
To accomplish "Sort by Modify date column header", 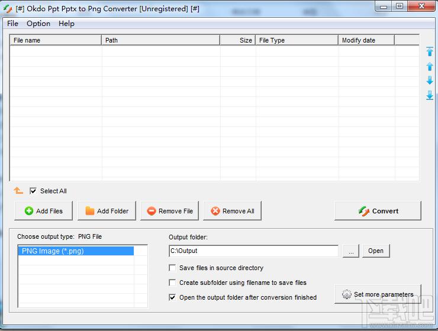I will pos(366,40).
